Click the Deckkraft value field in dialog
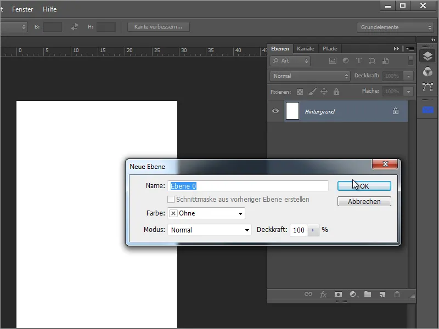The width and height of the screenshot is (439, 329). [299, 230]
